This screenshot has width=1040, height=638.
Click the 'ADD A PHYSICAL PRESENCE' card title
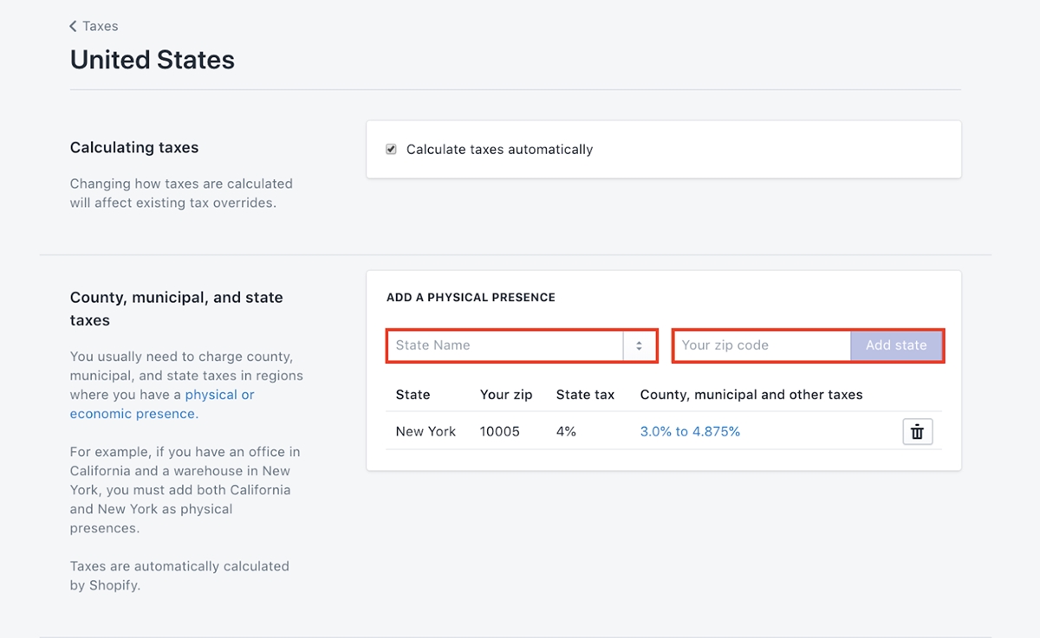[x=471, y=297]
